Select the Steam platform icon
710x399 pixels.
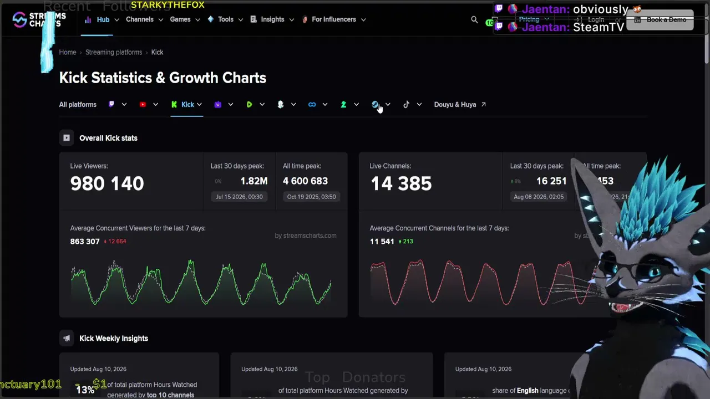(375, 104)
